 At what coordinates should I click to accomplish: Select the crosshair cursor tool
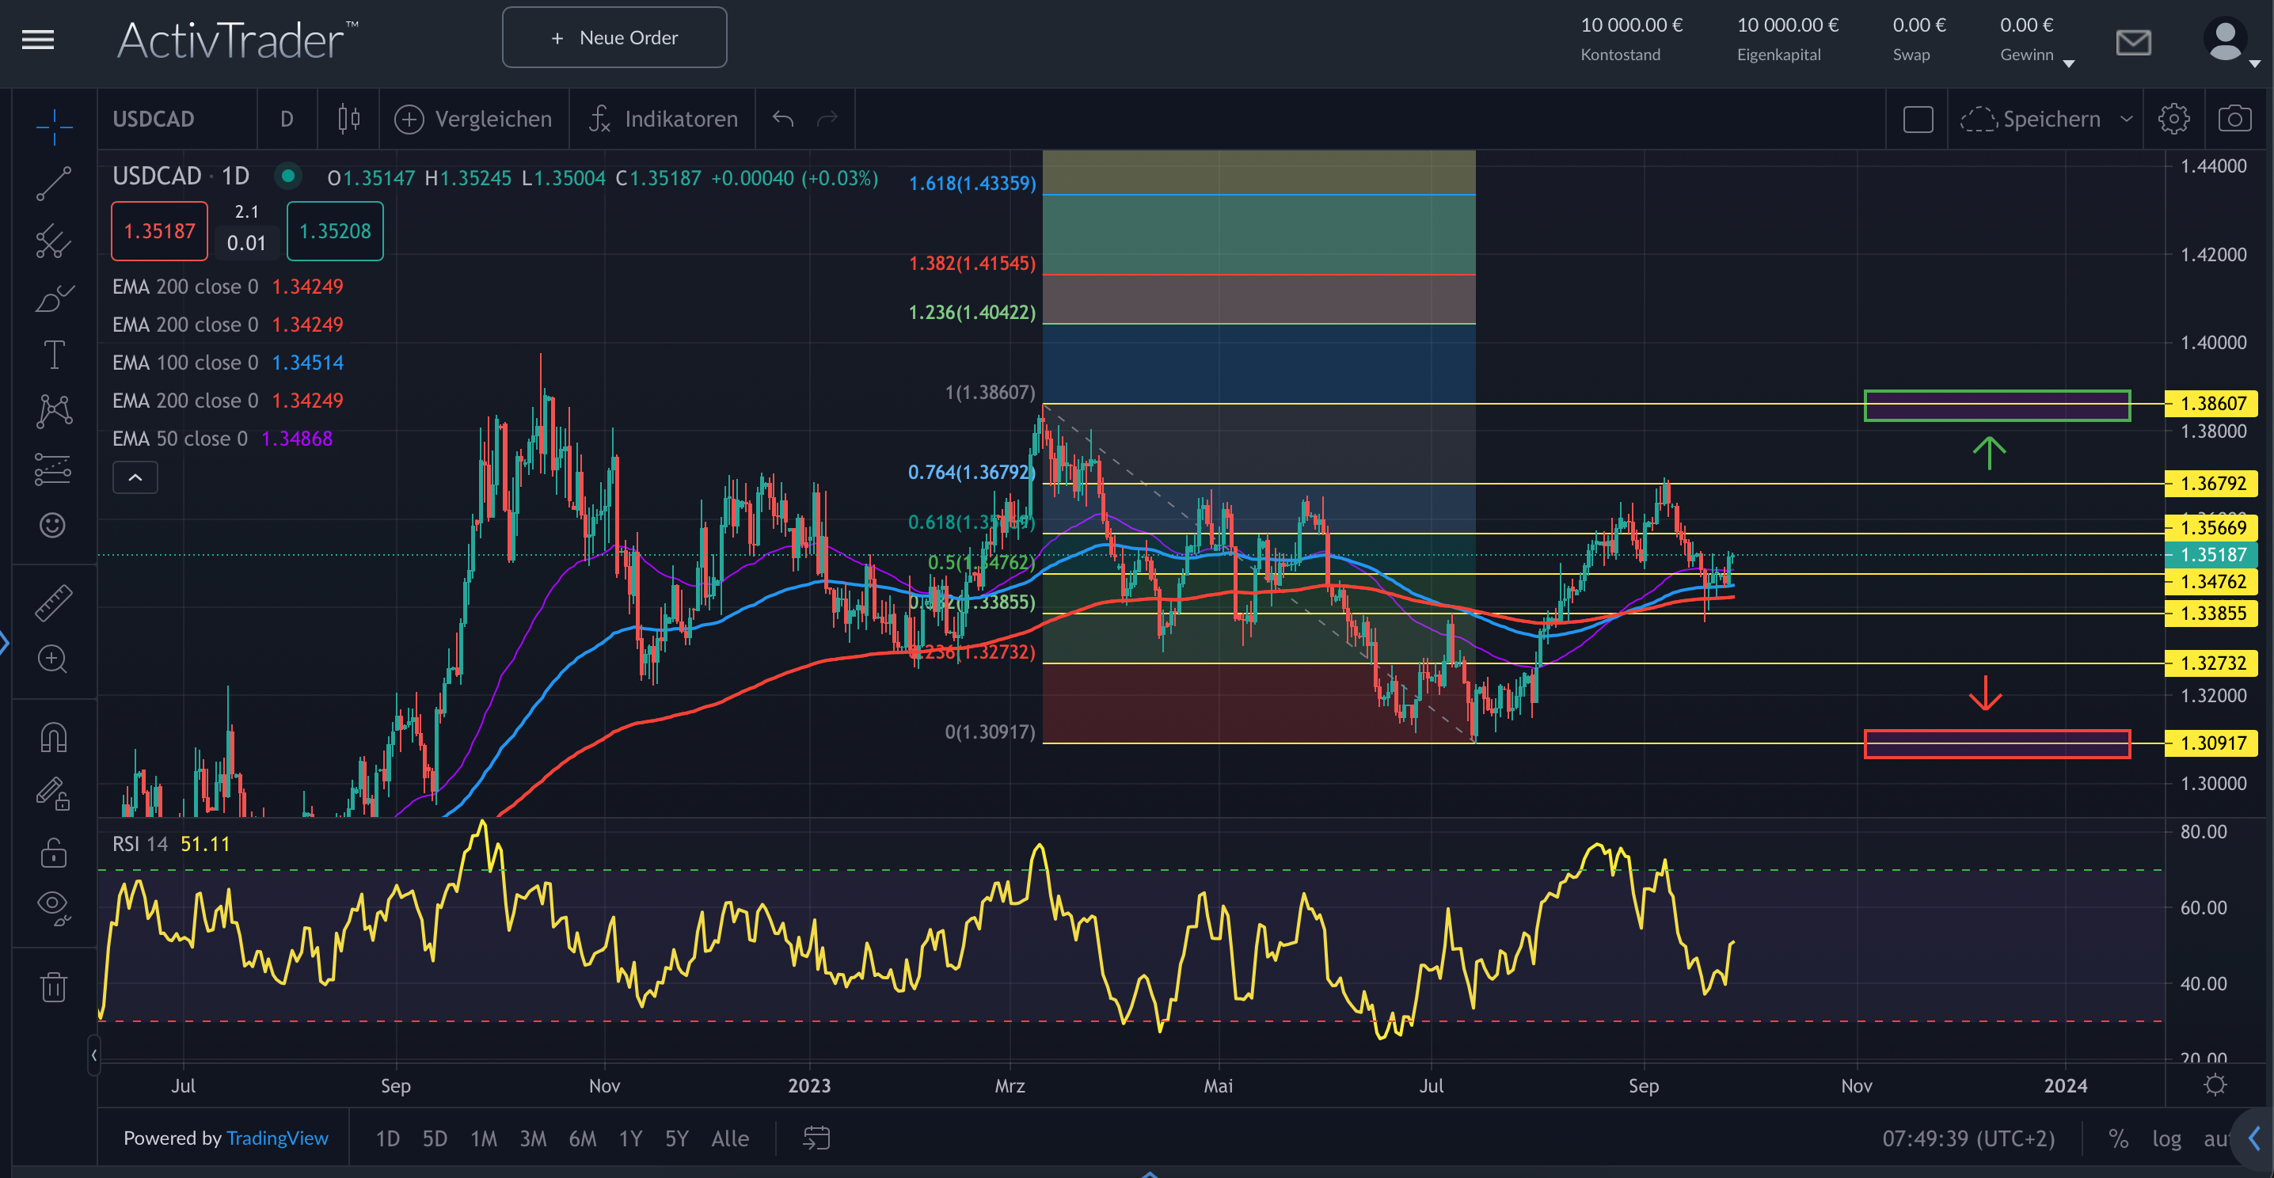click(x=53, y=128)
